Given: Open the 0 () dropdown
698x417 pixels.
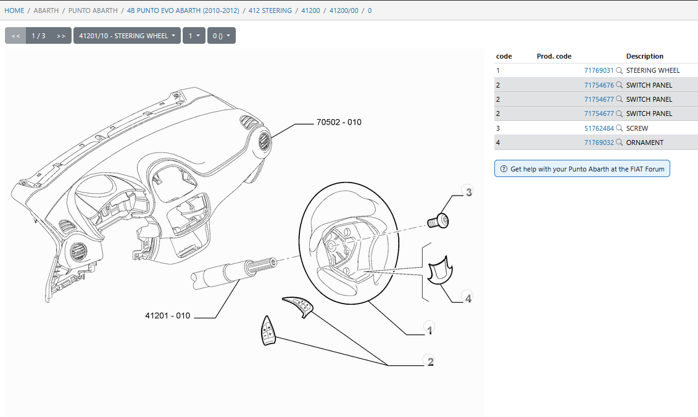Looking at the screenshot, I should pos(221,36).
